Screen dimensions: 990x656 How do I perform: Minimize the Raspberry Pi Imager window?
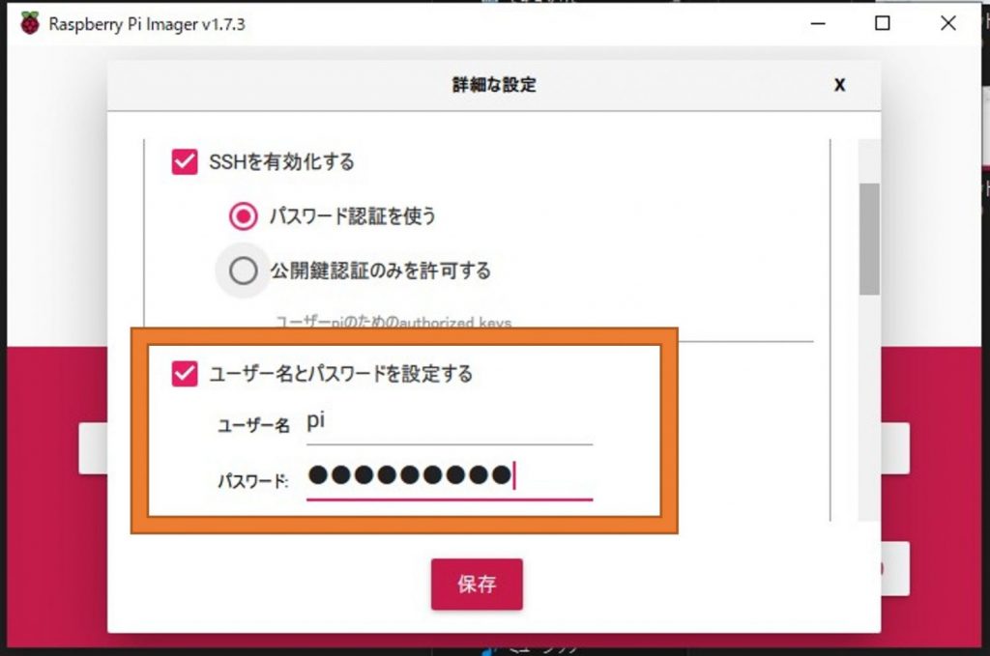point(818,24)
